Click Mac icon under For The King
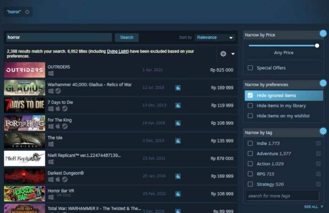 58,126
